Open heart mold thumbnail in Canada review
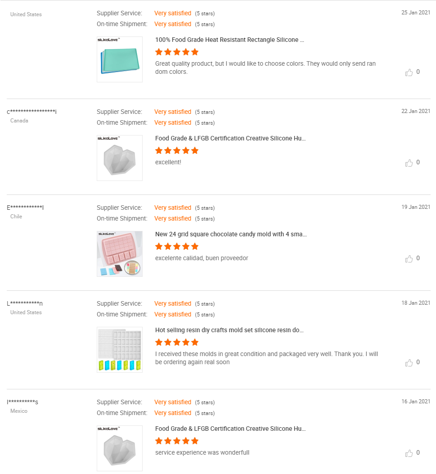This screenshot has height=474, width=436. (120, 158)
